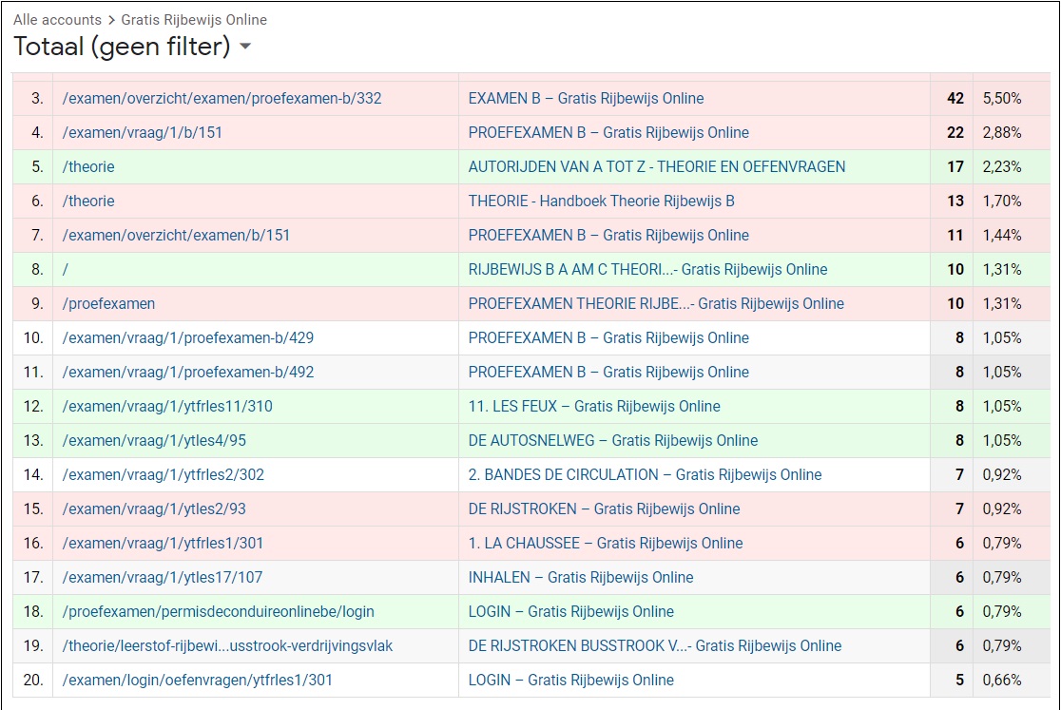Click the /theorie path in row 5

click(88, 167)
